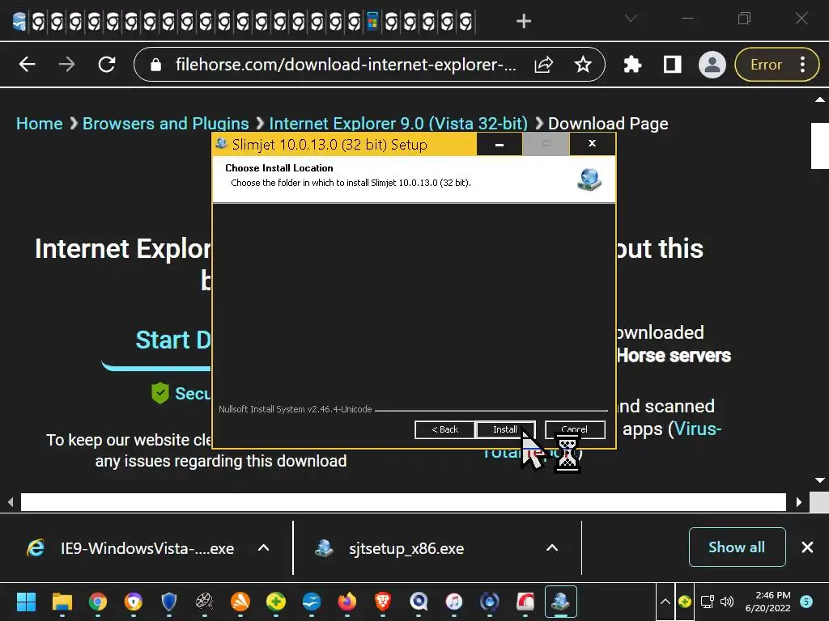The width and height of the screenshot is (829, 621).
Task: Launch Google Chrome from taskbar
Action: point(97,602)
